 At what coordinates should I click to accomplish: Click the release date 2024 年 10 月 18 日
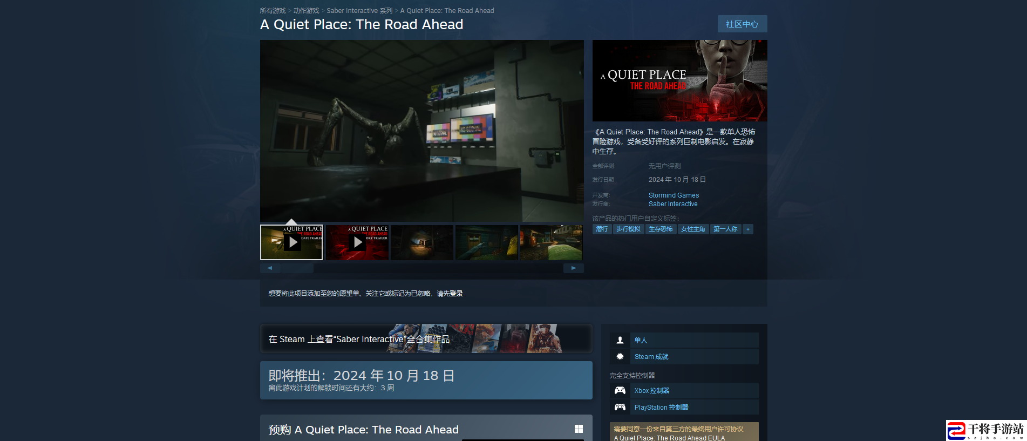pyautogui.click(x=677, y=180)
